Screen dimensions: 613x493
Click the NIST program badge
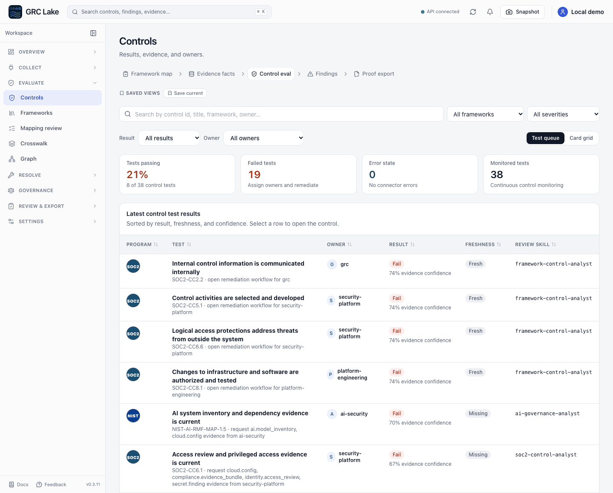coord(133,416)
